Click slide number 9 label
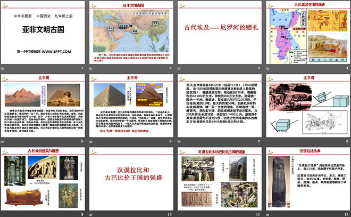This screenshot has height=217, width=351. [82, 214]
